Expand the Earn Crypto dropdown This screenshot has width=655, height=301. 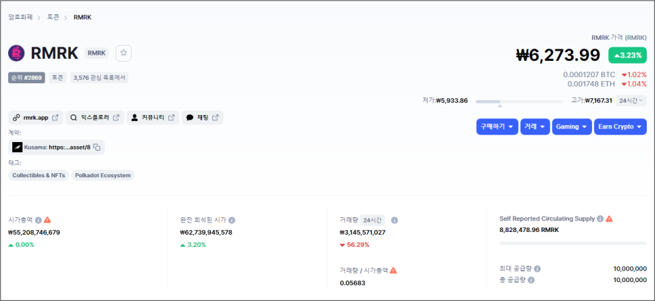tap(620, 126)
